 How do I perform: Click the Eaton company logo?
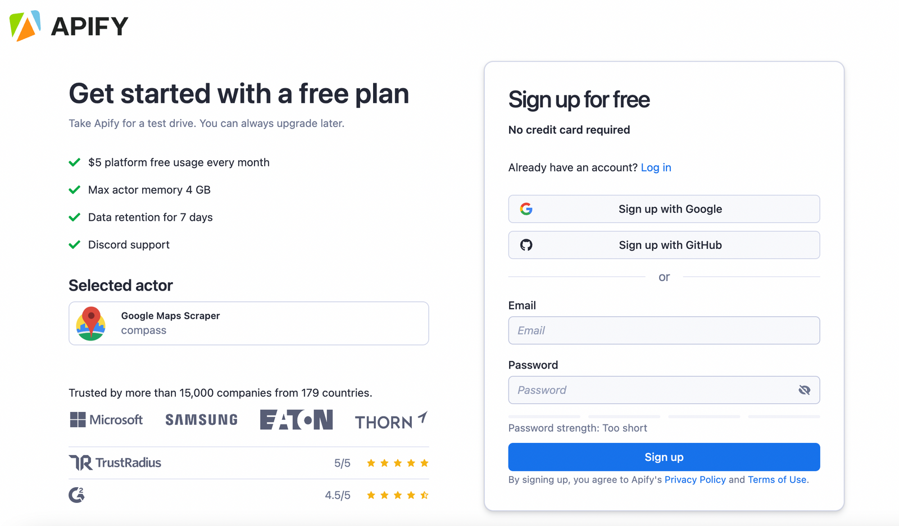296,420
